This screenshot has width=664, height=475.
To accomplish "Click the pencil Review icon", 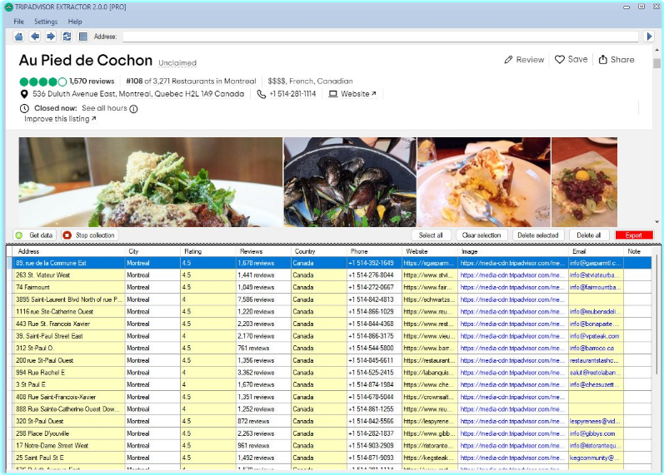I will [x=508, y=60].
